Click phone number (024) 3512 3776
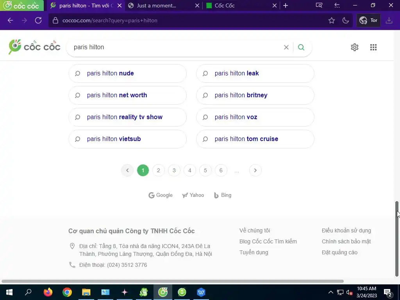Image resolution: width=400 pixels, height=300 pixels. [127, 265]
